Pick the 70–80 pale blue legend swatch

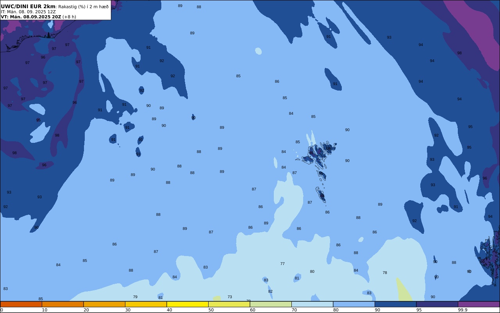point(312,304)
